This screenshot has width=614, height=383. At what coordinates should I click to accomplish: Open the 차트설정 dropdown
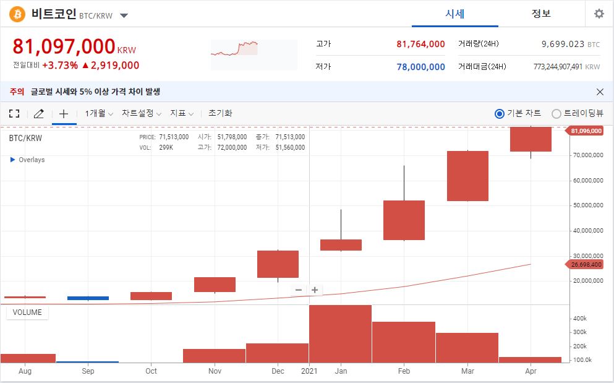coord(142,113)
